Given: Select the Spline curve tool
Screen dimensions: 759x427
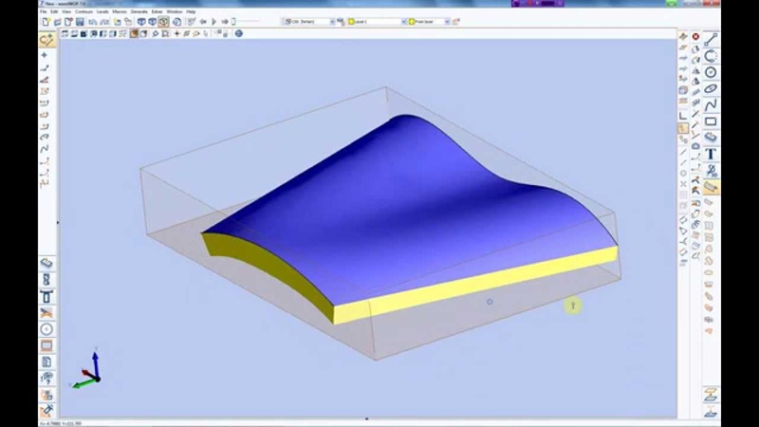Looking at the screenshot, I should tap(711, 104).
